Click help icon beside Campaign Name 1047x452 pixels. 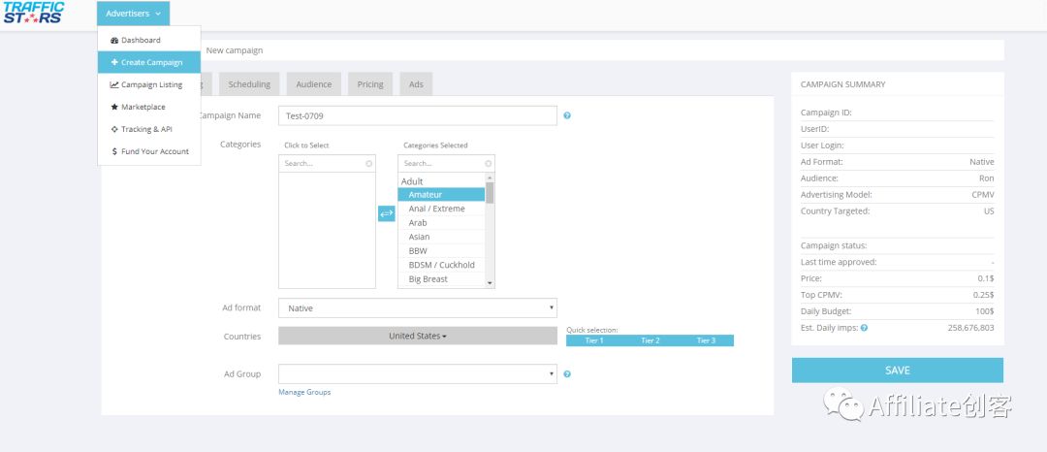(567, 115)
